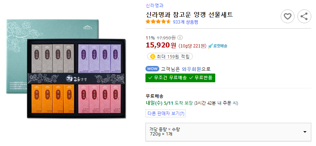Viewport: 316px width, 146px height.
Task: Click the 와우회원 link
Action: [191, 69]
